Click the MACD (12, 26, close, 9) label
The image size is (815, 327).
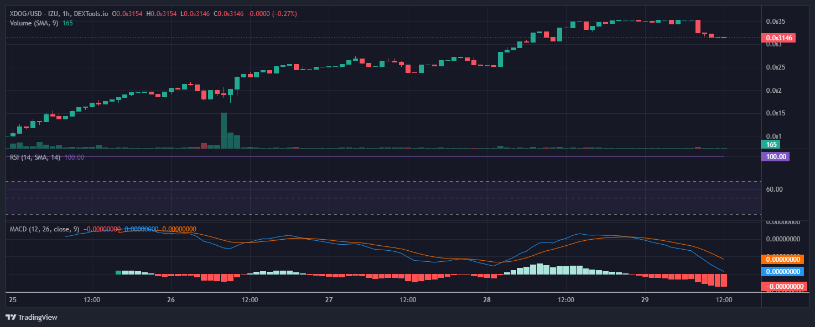coord(45,229)
